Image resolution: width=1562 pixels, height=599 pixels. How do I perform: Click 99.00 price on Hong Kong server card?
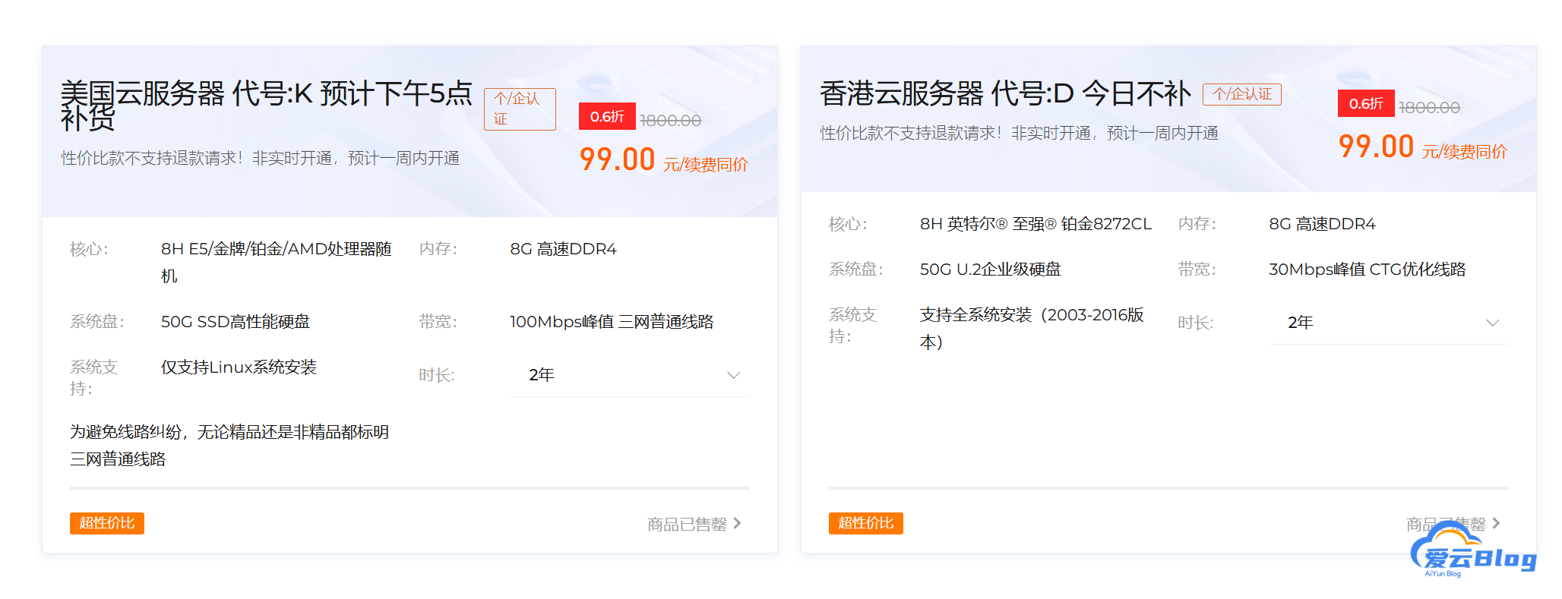click(x=1376, y=147)
